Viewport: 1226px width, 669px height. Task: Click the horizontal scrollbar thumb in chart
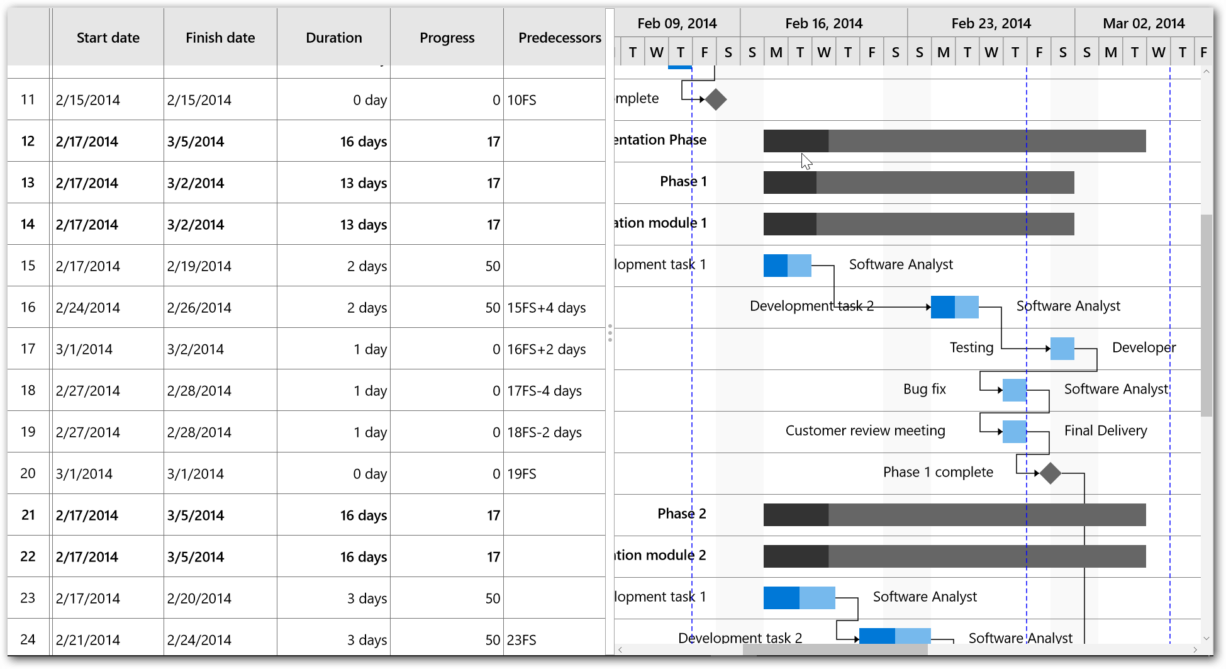(x=835, y=649)
